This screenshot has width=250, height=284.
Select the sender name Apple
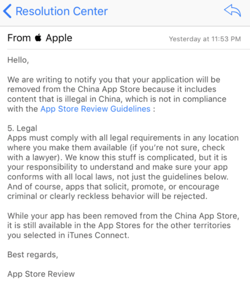(x=59, y=38)
